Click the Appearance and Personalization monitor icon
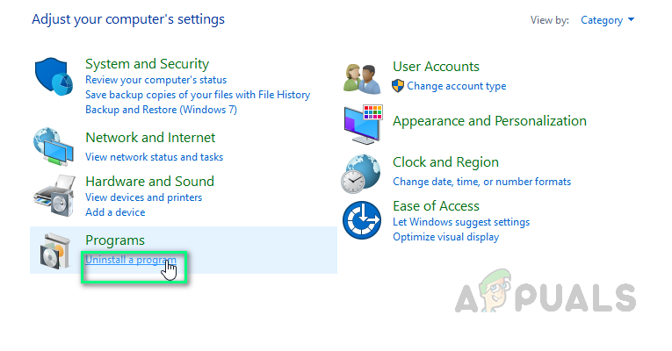672x351 pixels. click(x=362, y=124)
